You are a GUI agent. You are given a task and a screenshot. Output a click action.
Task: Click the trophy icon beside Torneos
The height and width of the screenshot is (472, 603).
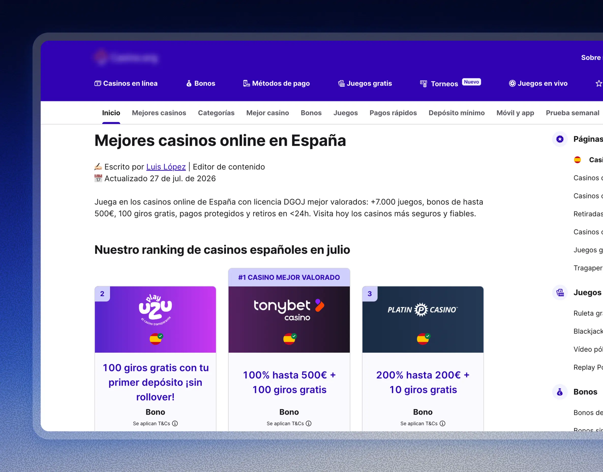pyautogui.click(x=424, y=84)
